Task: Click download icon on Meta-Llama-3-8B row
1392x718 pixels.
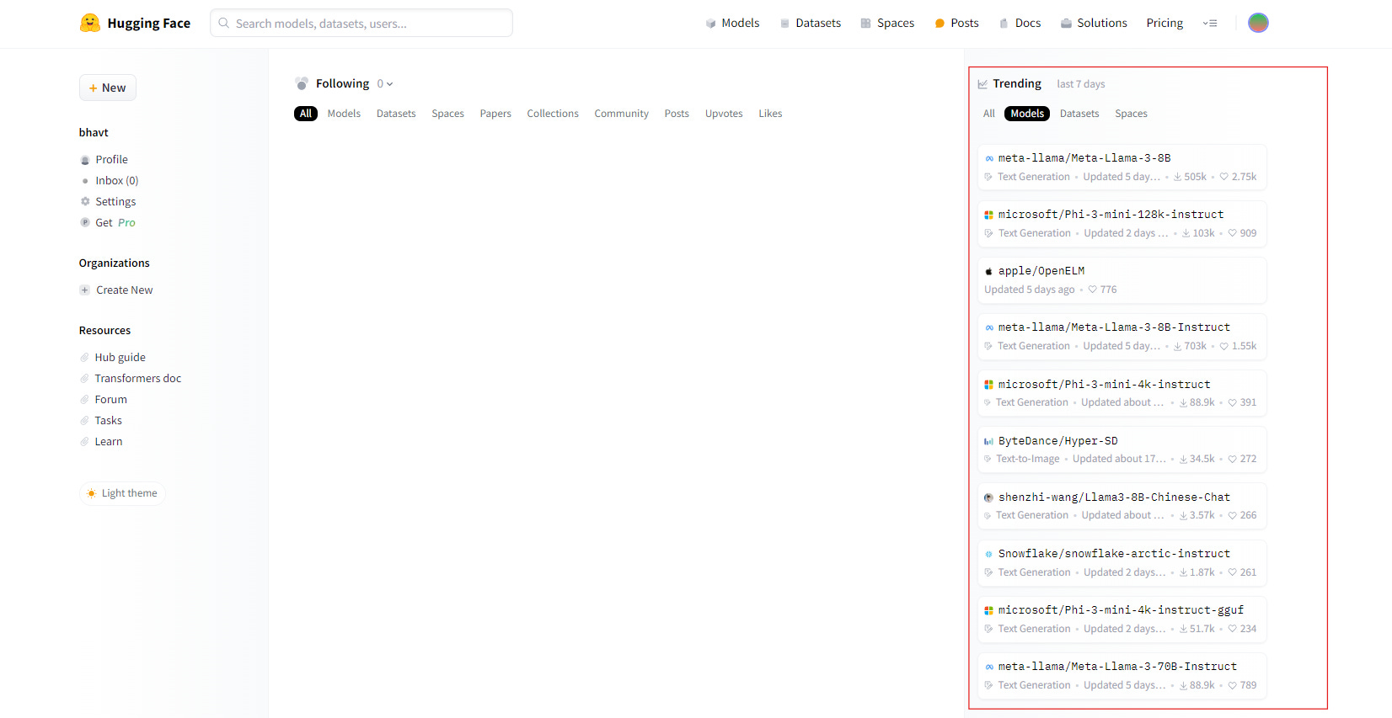Action: click(x=1177, y=178)
